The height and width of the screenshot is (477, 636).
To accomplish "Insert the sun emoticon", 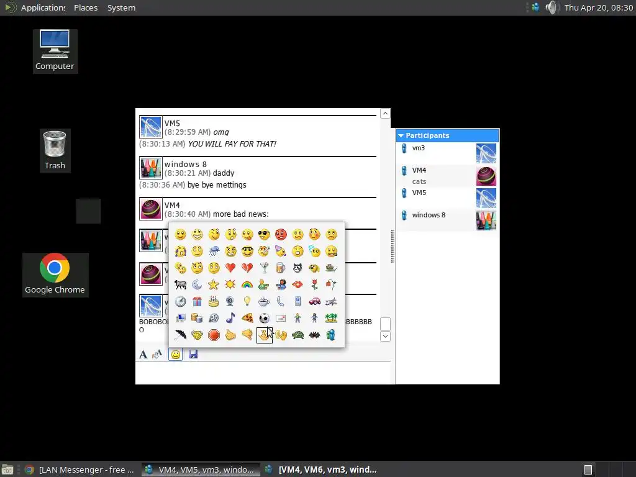I will (230, 284).
